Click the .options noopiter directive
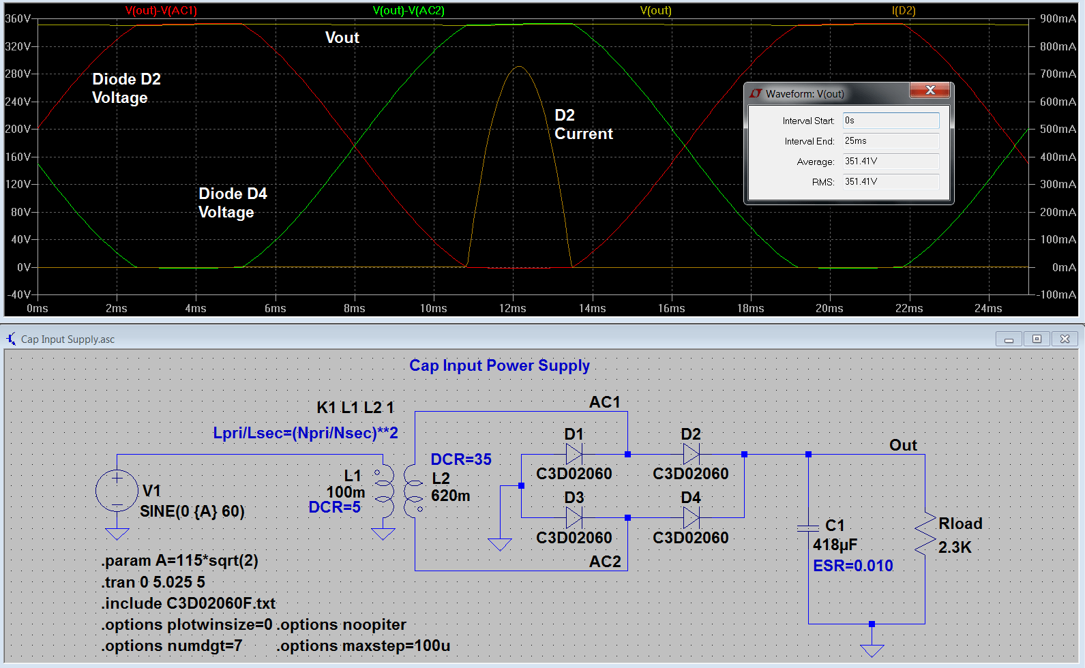This screenshot has width=1085, height=668. coord(341,624)
